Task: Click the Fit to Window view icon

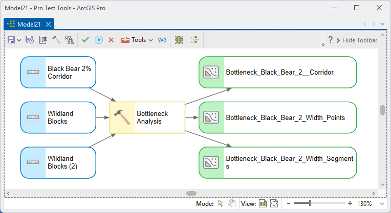Action: tap(263, 203)
